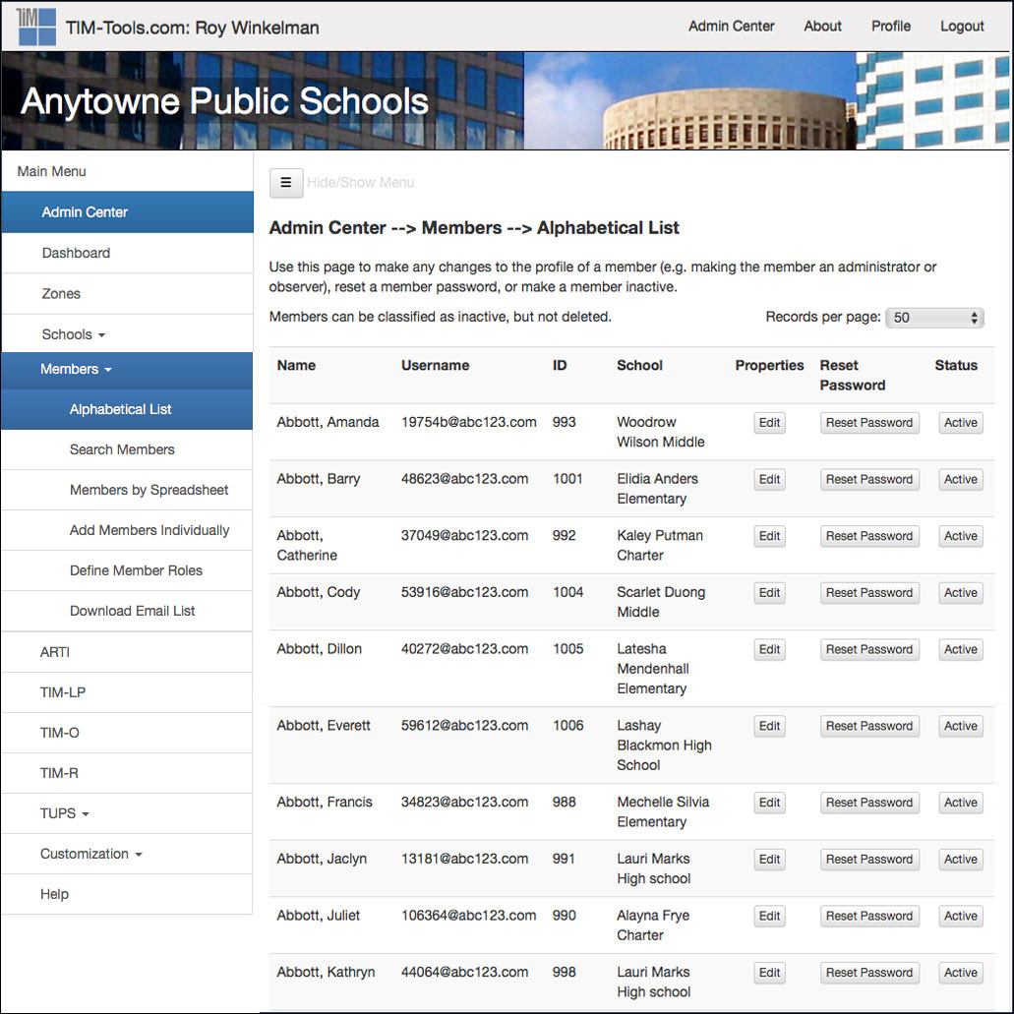Open TIM-O in sidebar

click(x=128, y=733)
